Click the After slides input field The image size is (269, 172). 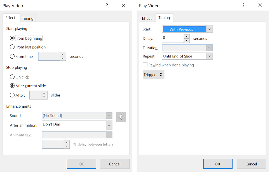(x=35, y=95)
